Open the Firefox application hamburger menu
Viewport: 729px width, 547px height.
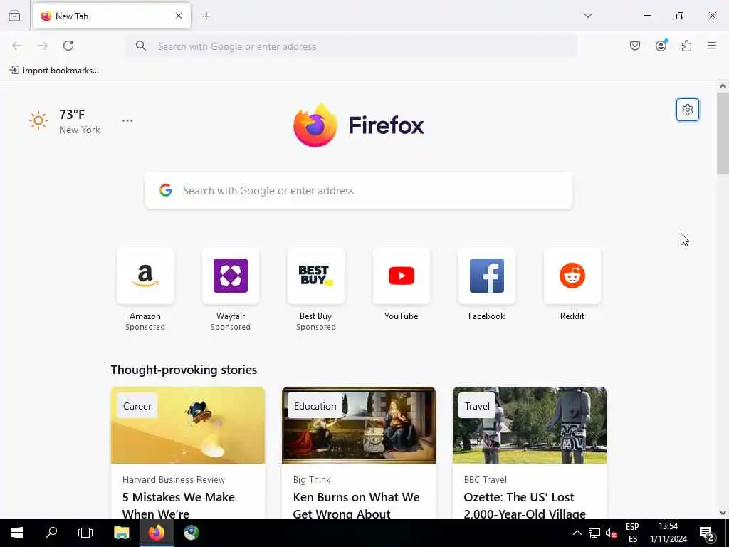[712, 46]
